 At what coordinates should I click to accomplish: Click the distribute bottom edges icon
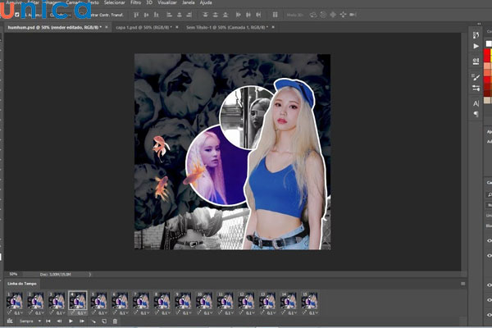pos(225,15)
